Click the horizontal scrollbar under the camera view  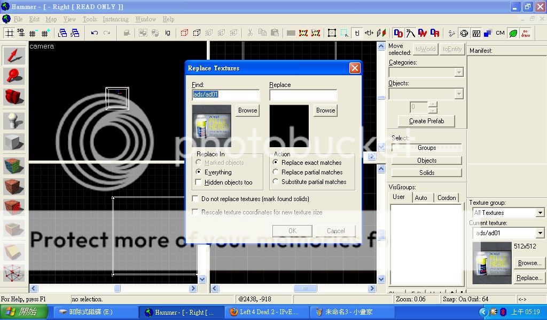tap(117, 289)
